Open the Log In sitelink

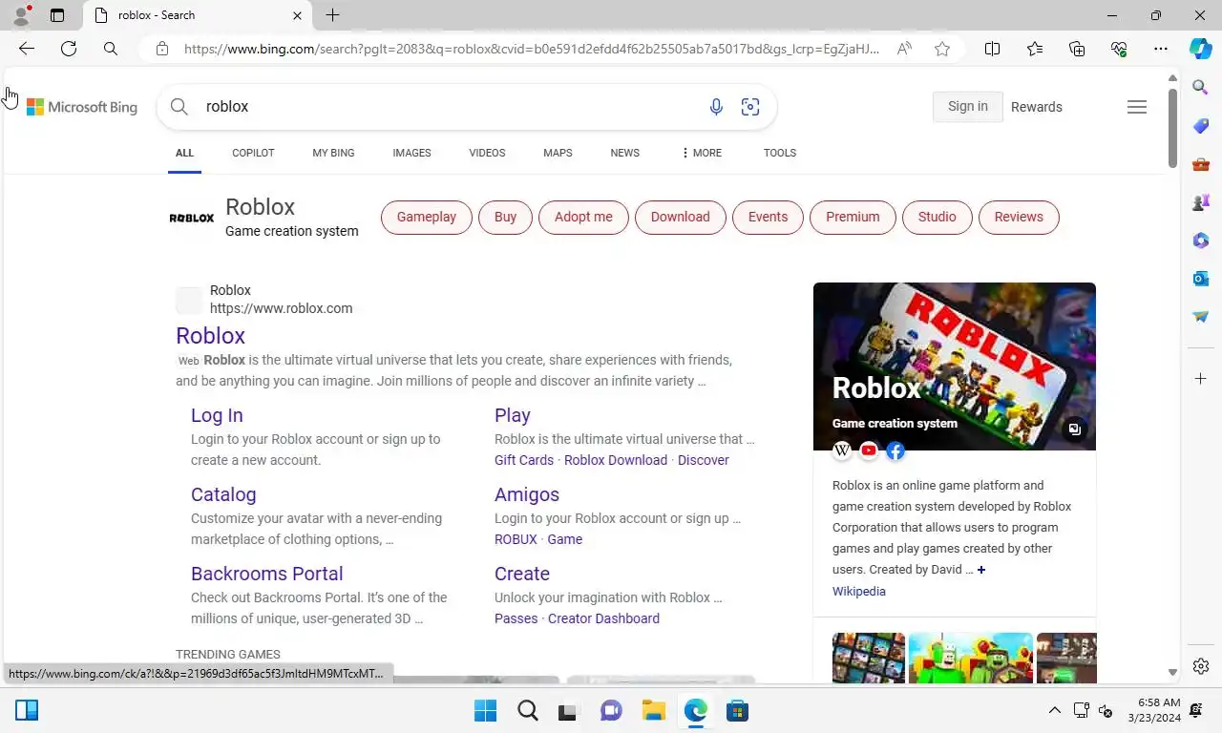point(217,415)
